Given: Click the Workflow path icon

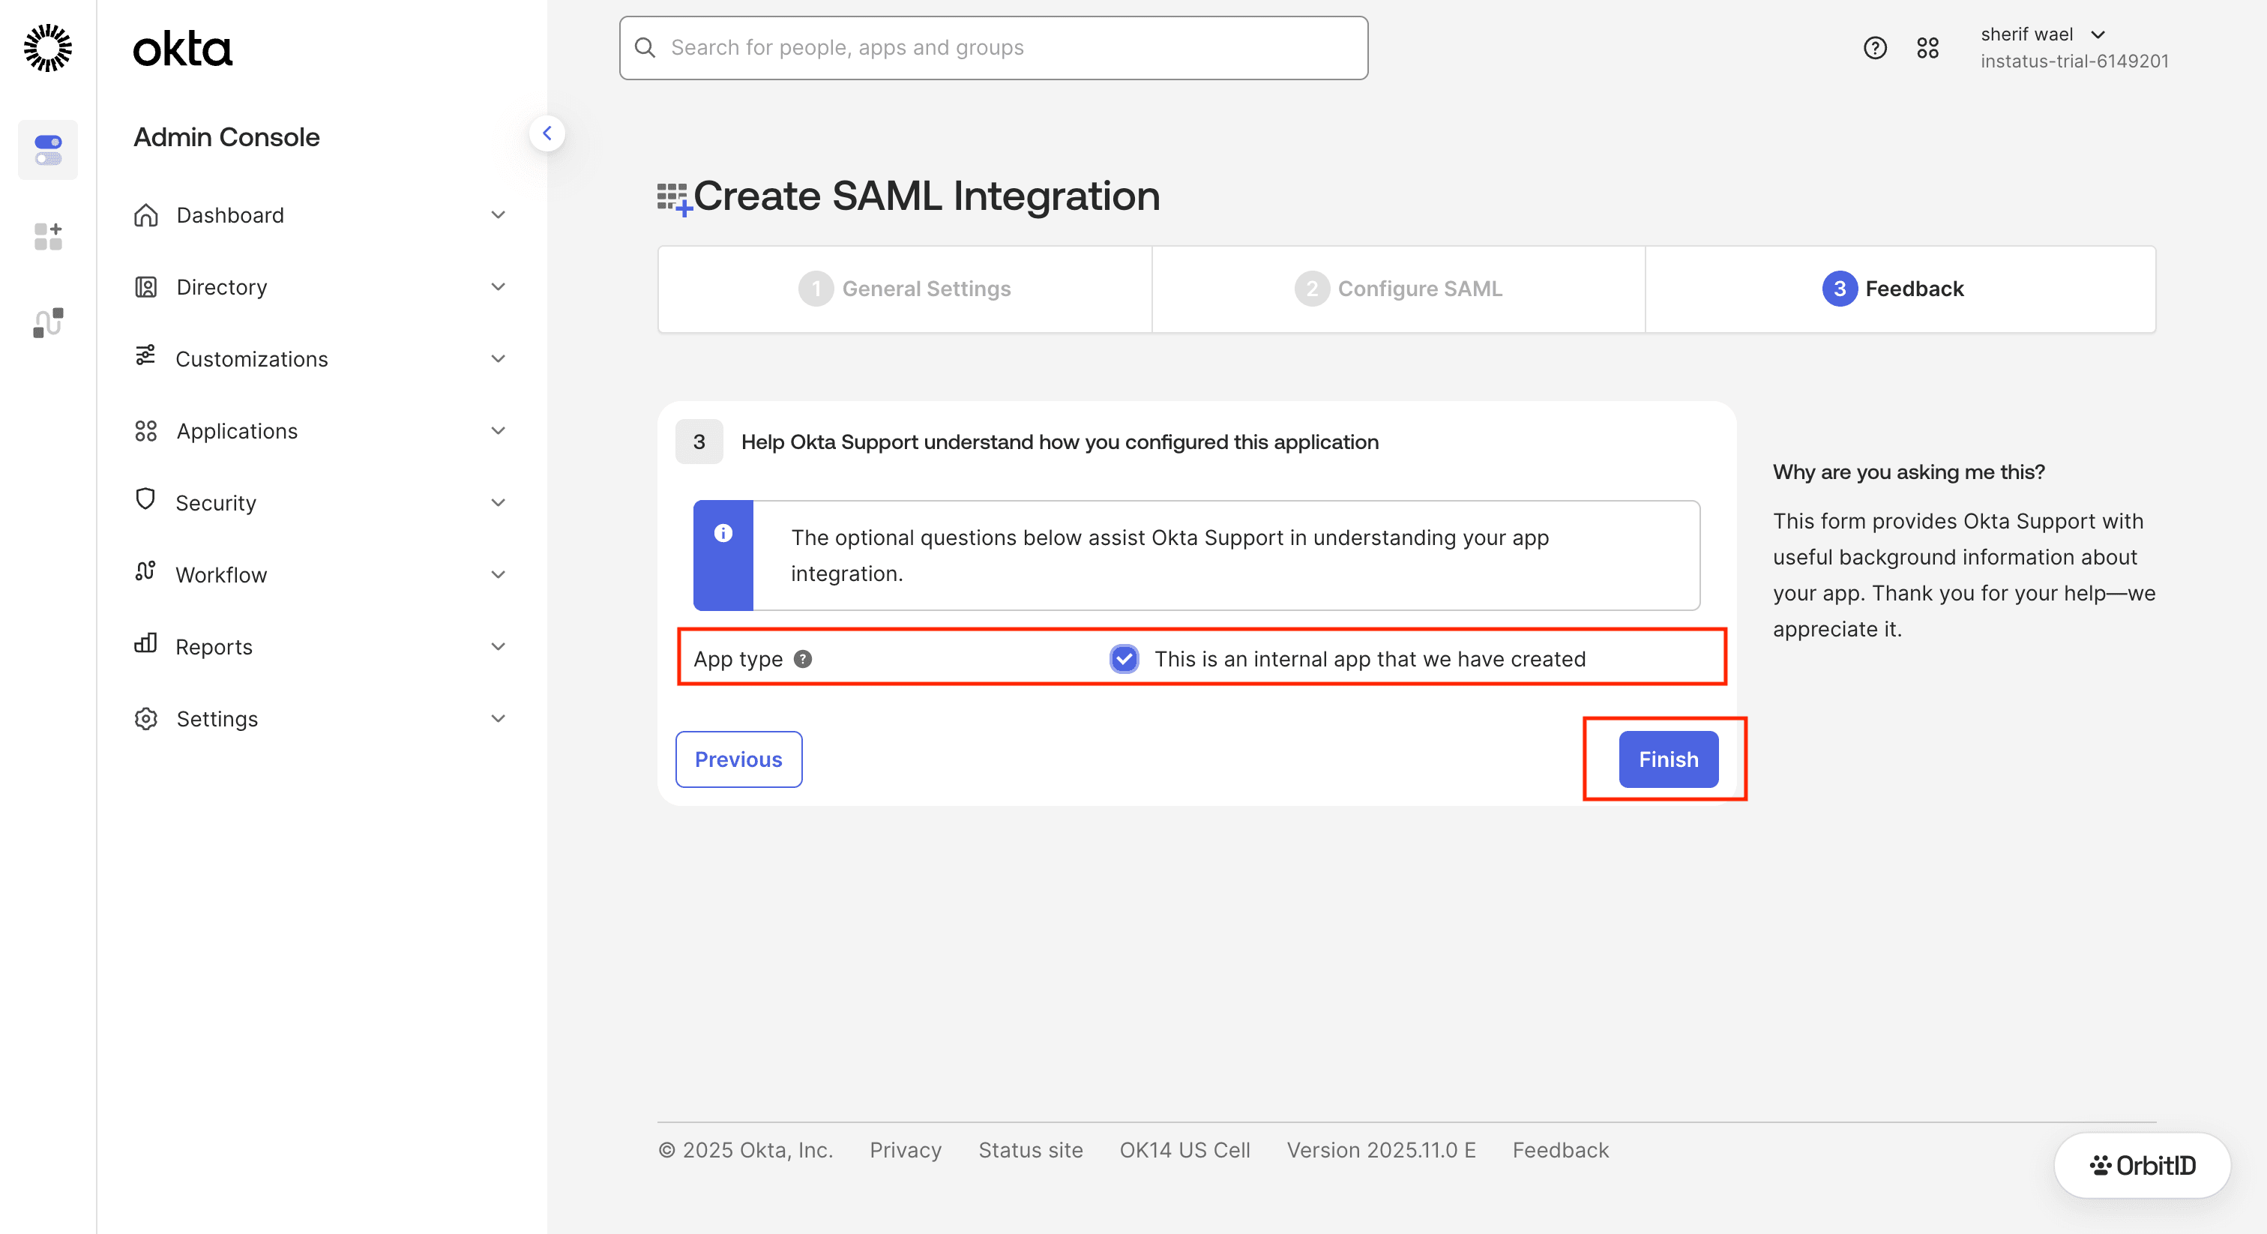Looking at the screenshot, I should 145,571.
